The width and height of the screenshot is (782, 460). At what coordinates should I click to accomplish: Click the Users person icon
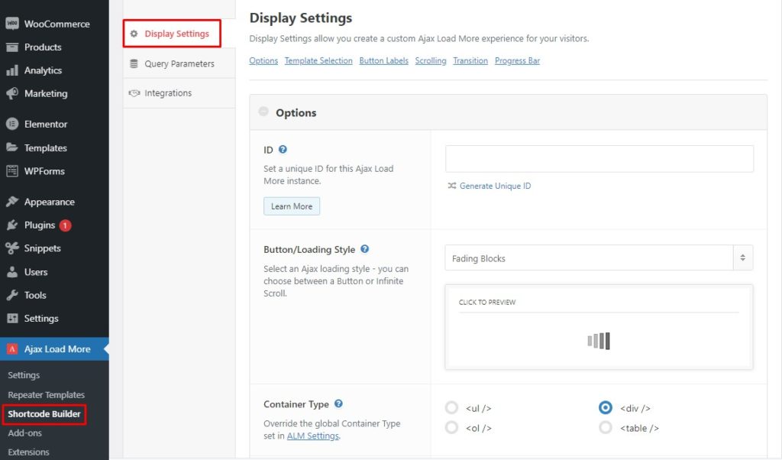pyautogui.click(x=12, y=272)
